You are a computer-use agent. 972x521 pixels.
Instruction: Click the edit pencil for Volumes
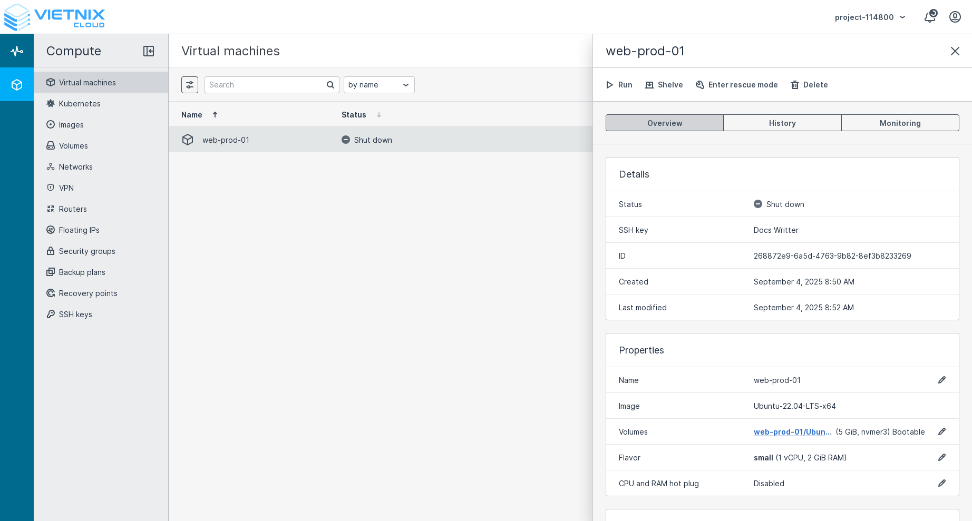(941, 431)
